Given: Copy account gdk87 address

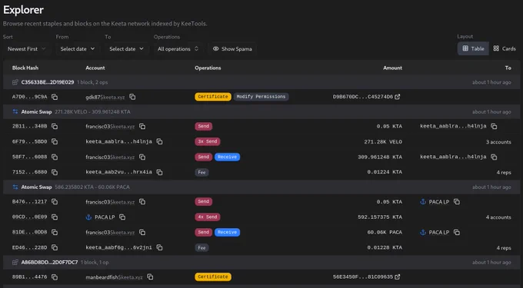Looking at the screenshot, I should click(132, 97).
